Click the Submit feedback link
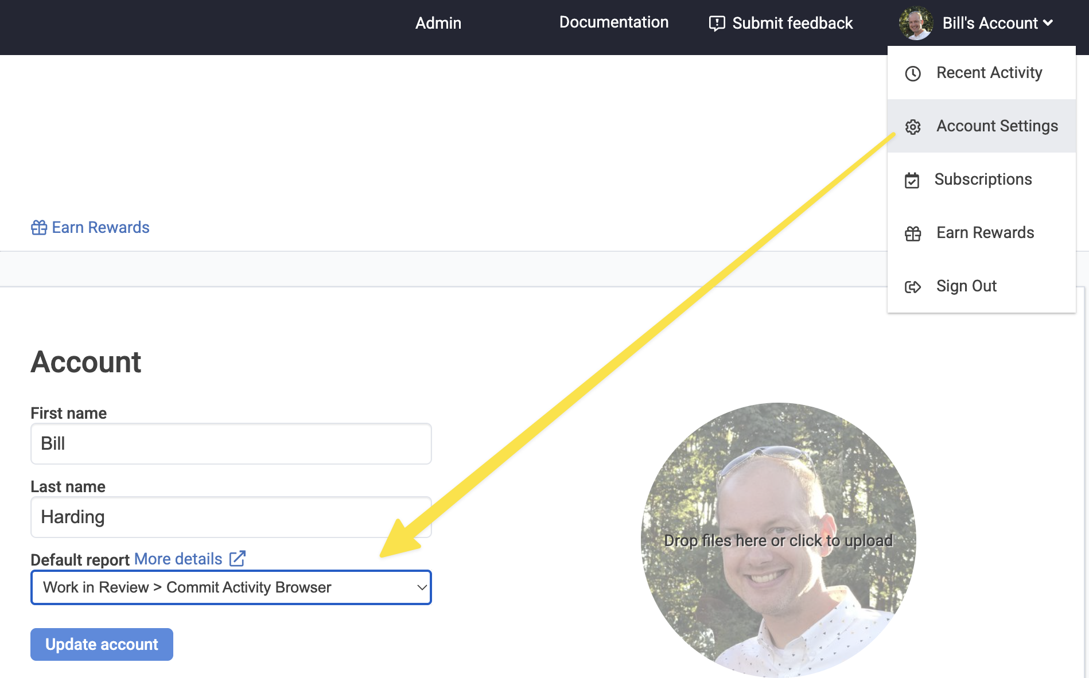1089x678 pixels. [x=781, y=23]
